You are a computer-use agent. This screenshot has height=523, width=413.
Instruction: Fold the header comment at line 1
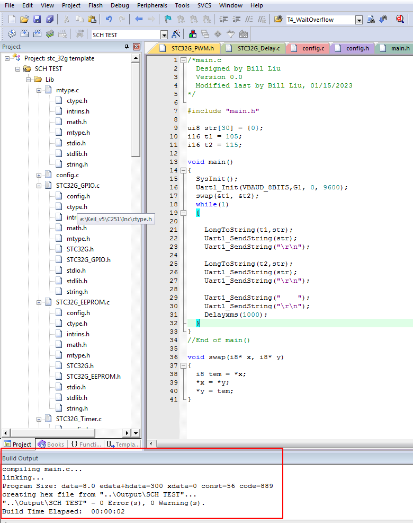coord(183,60)
